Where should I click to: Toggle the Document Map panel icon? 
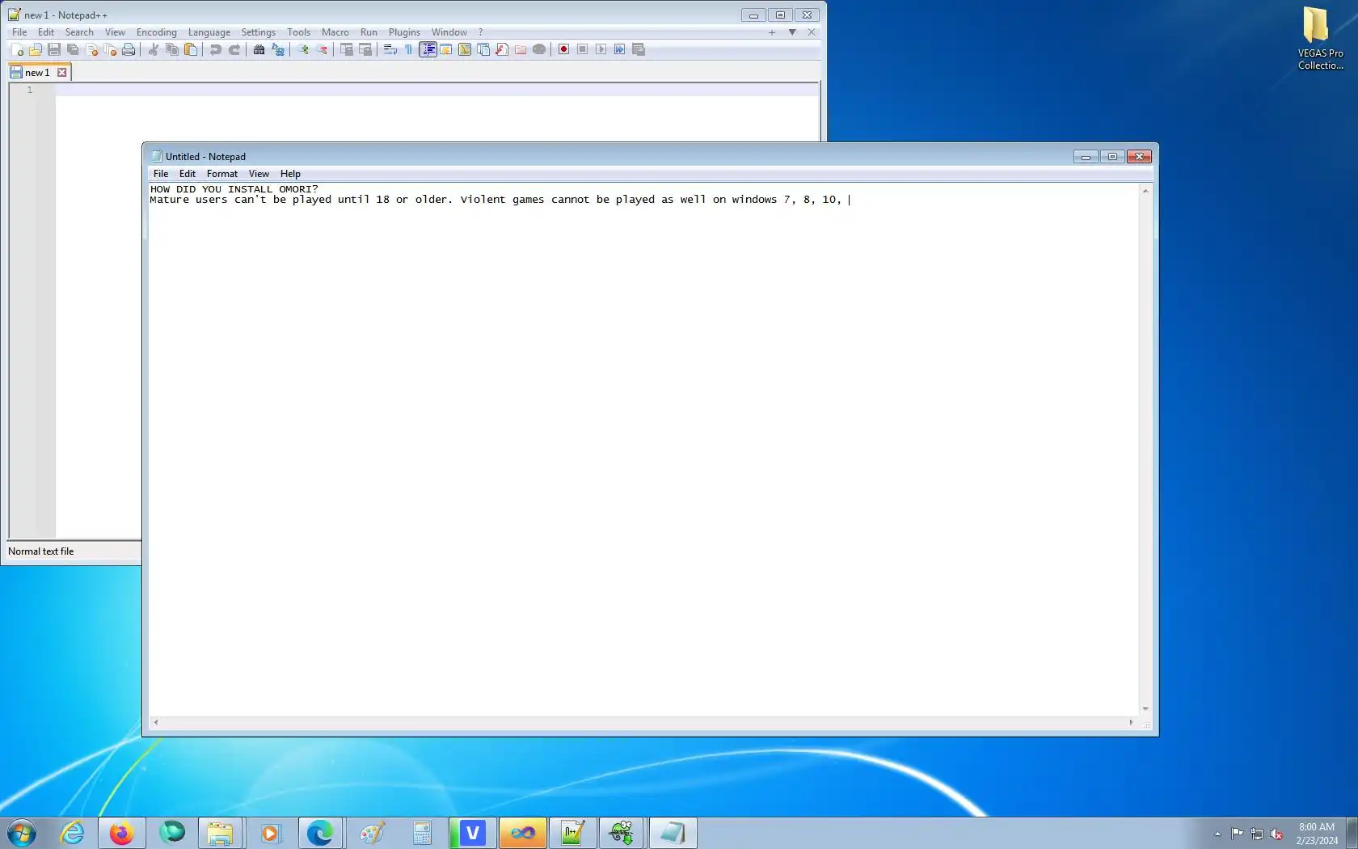(x=465, y=49)
